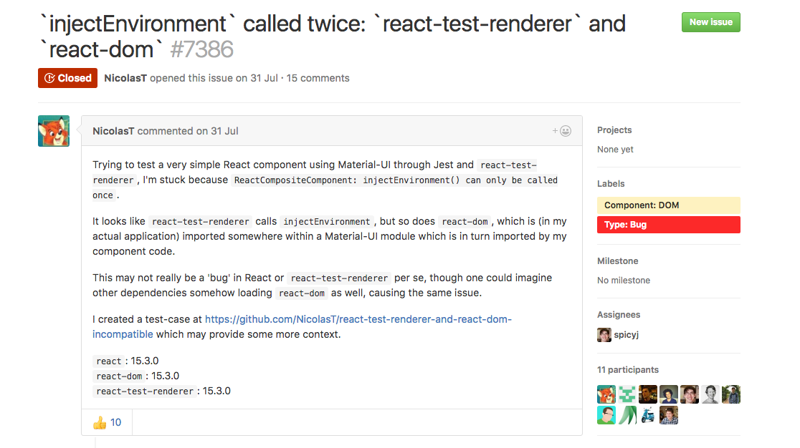
Task: Click the thumbs up reaction emoji
Action: [x=100, y=422]
